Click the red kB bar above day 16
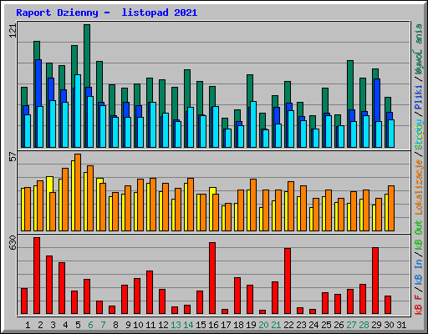This screenshot has width=428, height=334. (x=212, y=278)
